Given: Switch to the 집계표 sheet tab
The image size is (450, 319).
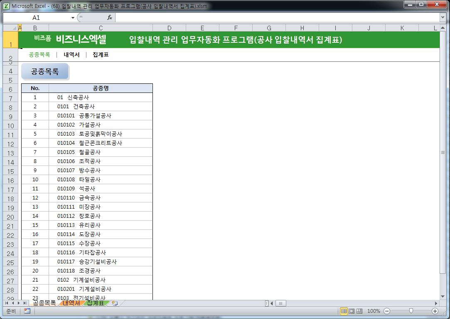Looking at the screenshot, I should [96, 303].
